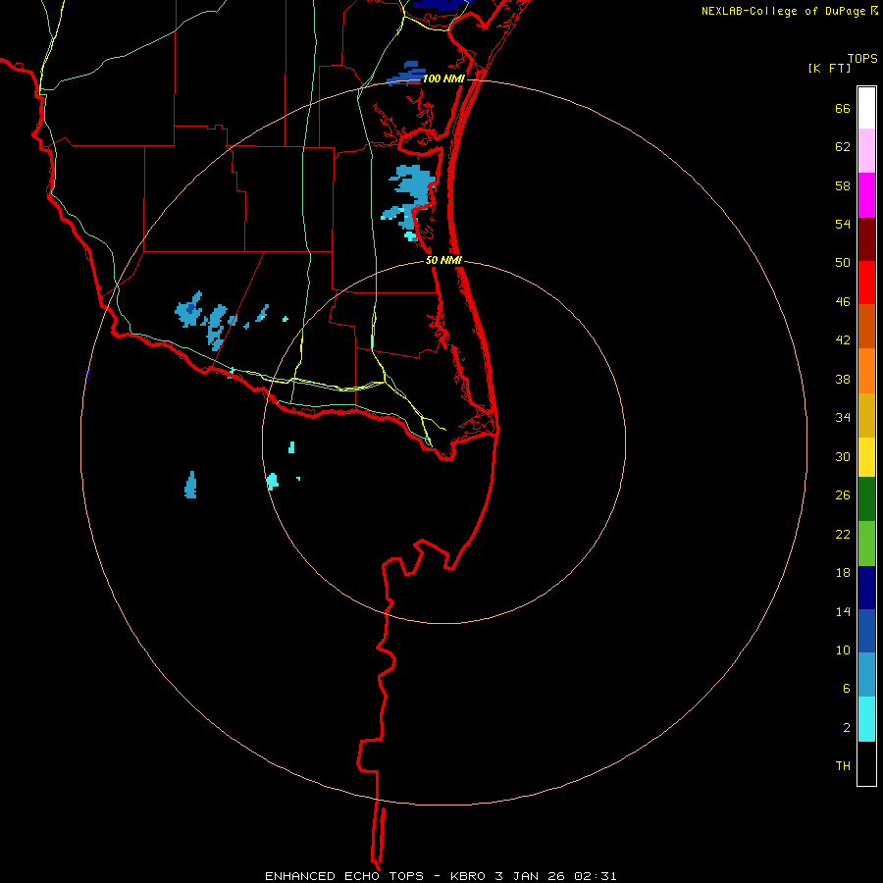Click the 14 legend value
Viewport: 883px width, 883px height.
coord(843,611)
